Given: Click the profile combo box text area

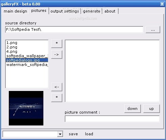Looking at the screenshot, I should pyautogui.click(x=30, y=134).
